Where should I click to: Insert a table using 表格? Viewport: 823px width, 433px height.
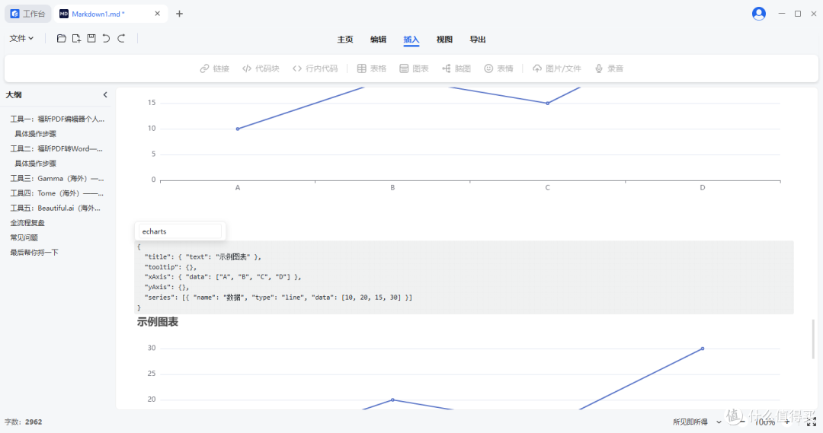click(x=372, y=68)
